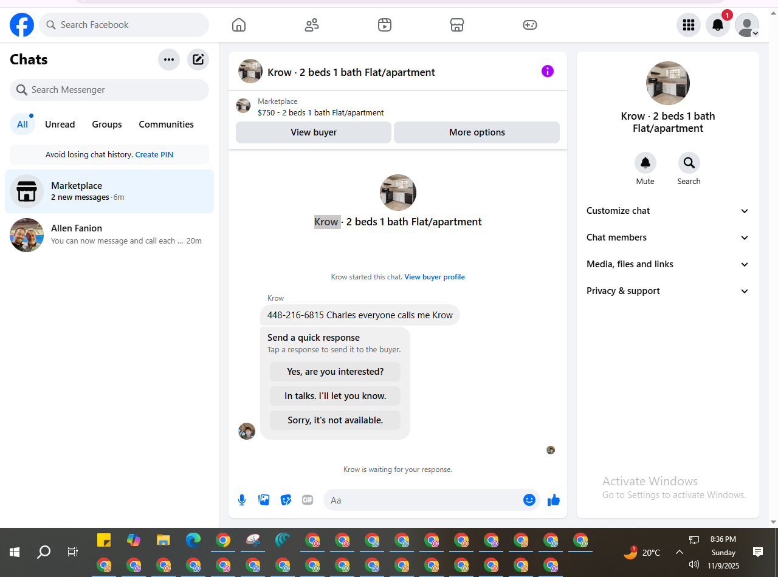778x577 pixels.
Task: Open Sticky Notes from taskbar
Action: [x=104, y=540]
